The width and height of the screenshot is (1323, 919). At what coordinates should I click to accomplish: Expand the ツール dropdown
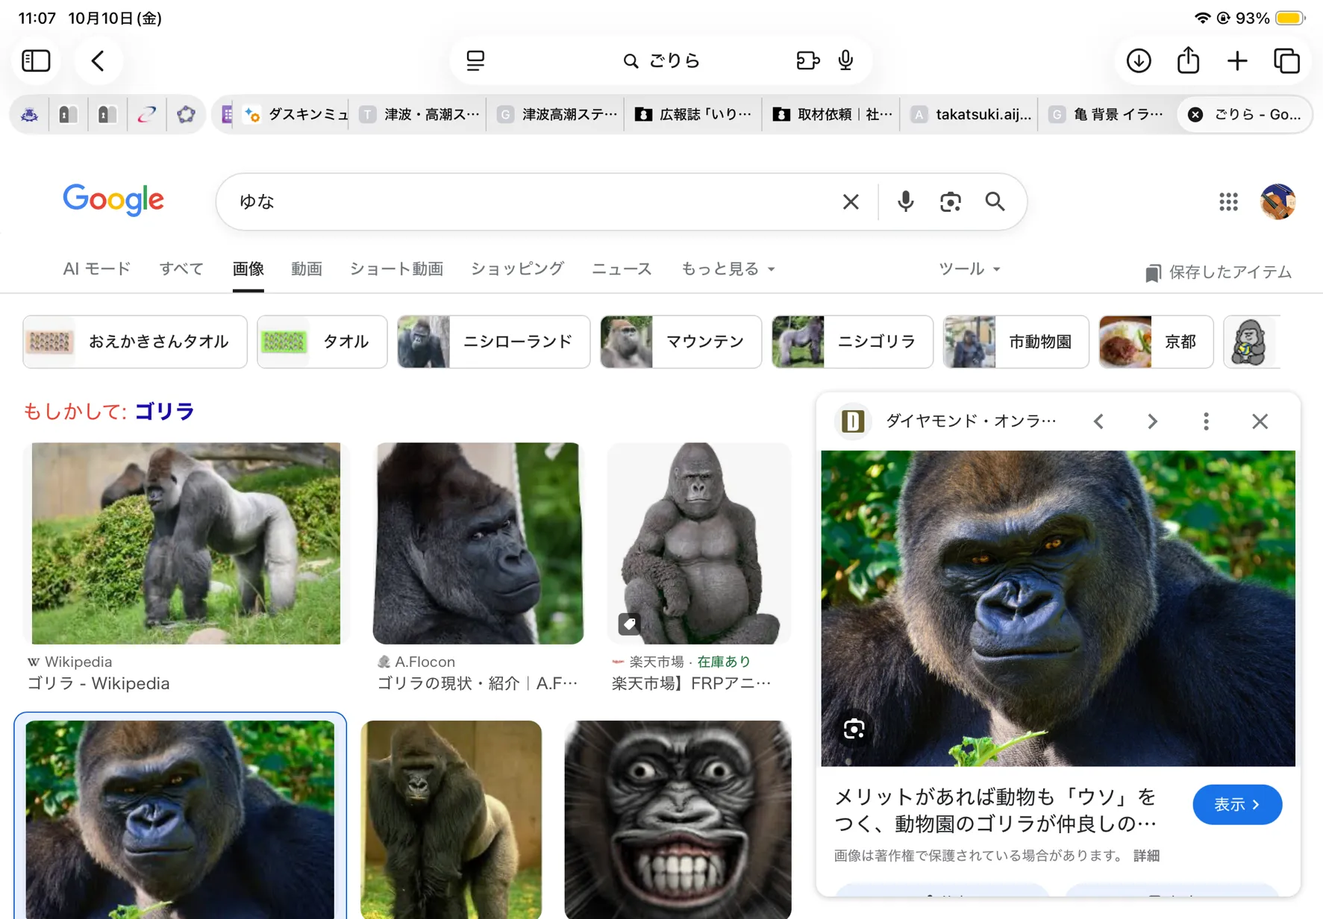(x=969, y=269)
